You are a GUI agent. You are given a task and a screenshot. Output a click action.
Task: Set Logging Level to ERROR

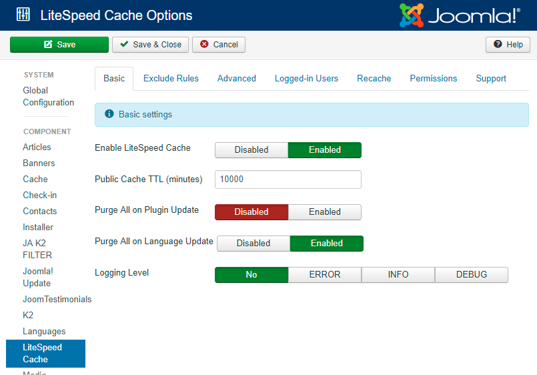click(x=325, y=275)
